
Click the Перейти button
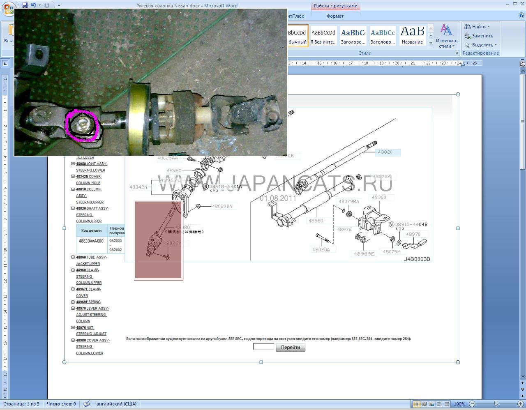pyautogui.click(x=291, y=348)
